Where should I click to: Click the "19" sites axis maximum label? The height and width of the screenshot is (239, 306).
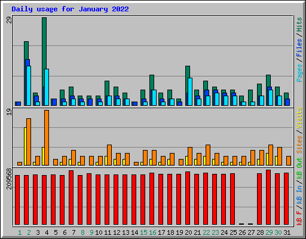[9, 112]
